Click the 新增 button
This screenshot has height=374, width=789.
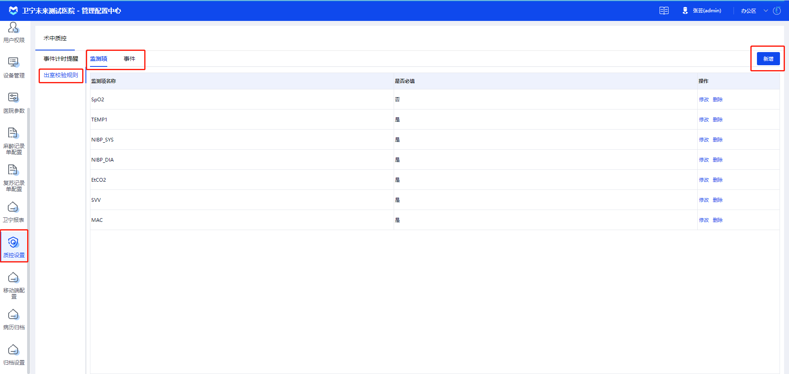click(768, 59)
